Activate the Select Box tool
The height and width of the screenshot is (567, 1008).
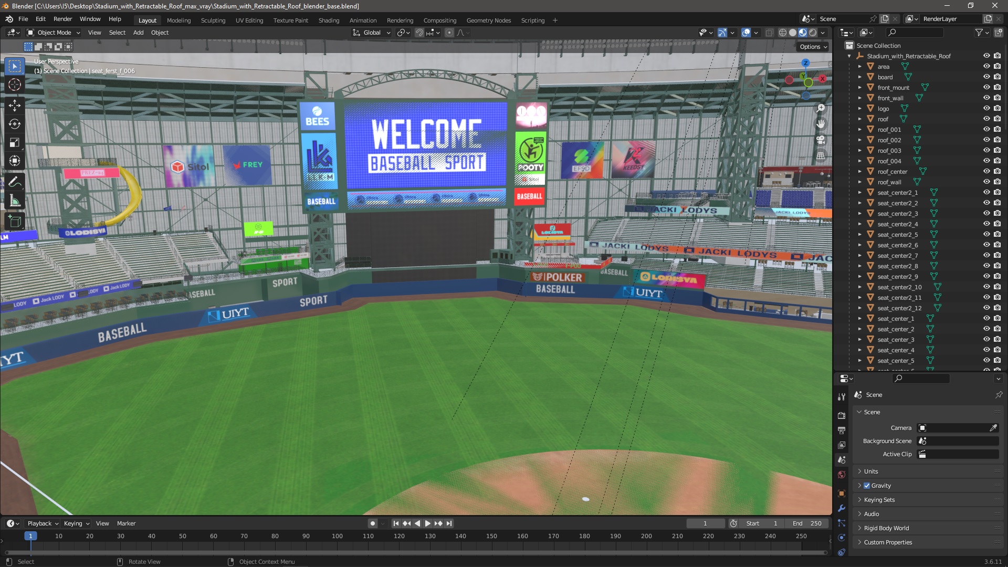[x=15, y=66]
